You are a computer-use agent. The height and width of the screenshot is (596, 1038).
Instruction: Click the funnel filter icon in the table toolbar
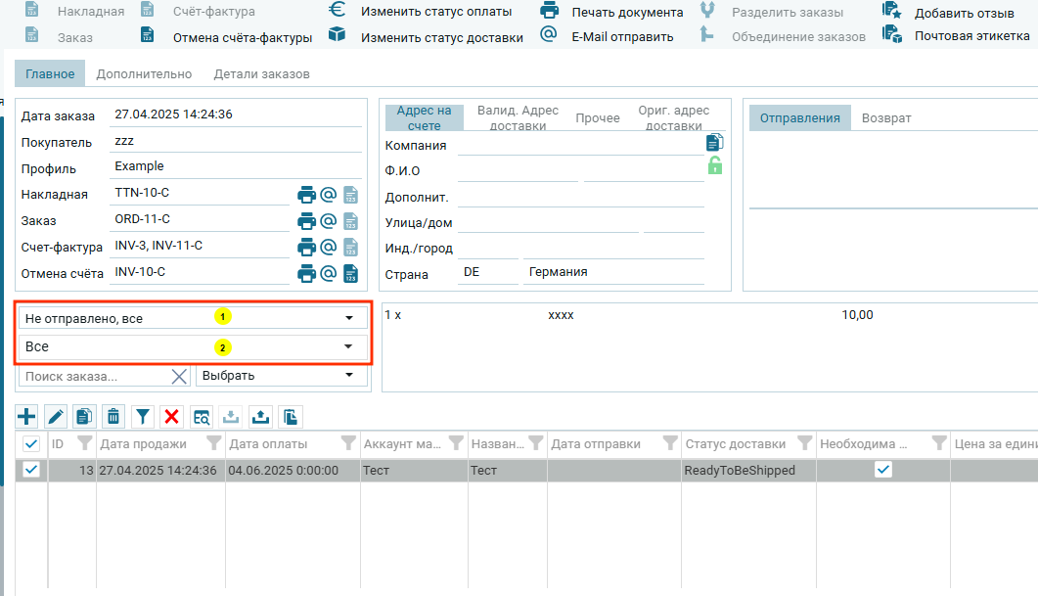(143, 417)
